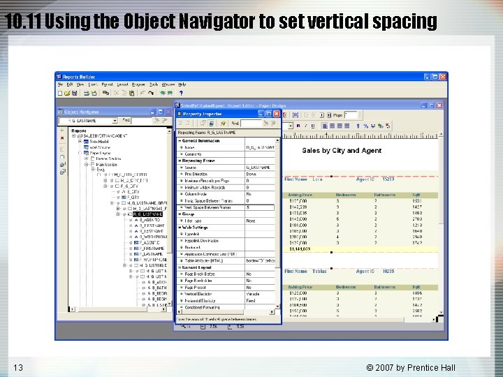
Task: Click the Paste clipboard icon in main toolbar
Action: click(131, 94)
